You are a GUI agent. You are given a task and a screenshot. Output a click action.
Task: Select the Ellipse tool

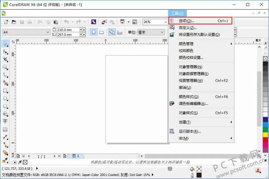(x=5, y=99)
